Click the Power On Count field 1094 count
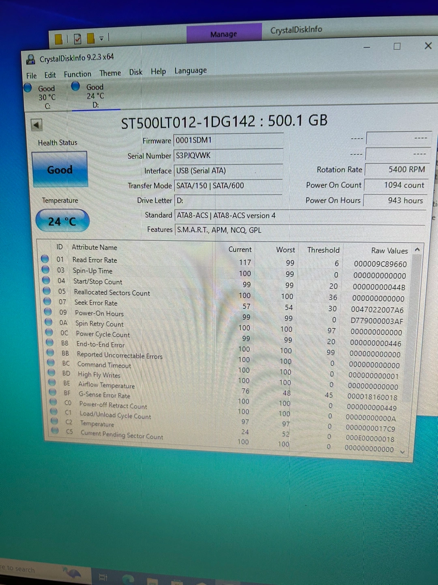Viewport: 438px width, 585px height. click(x=395, y=185)
